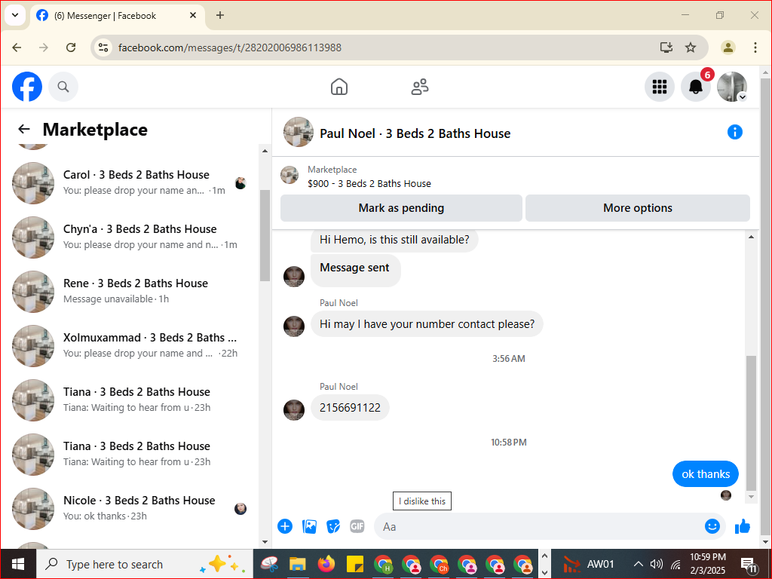Open the AW01 stock widget on taskbar
This screenshot has width=772, height=579.
[590, 564]
